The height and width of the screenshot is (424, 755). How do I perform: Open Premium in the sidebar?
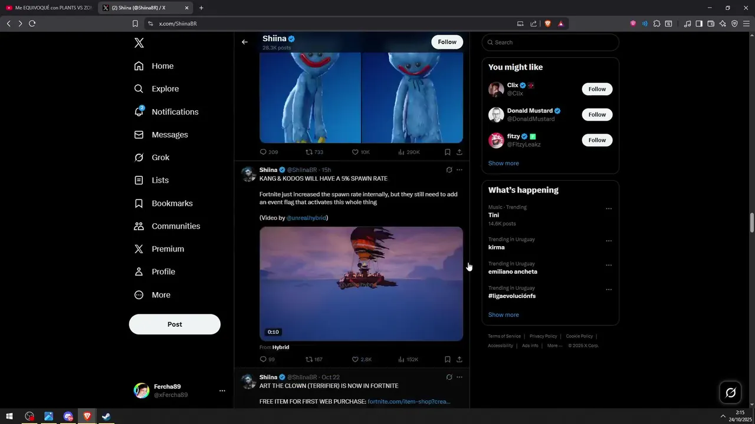point(159,249)
